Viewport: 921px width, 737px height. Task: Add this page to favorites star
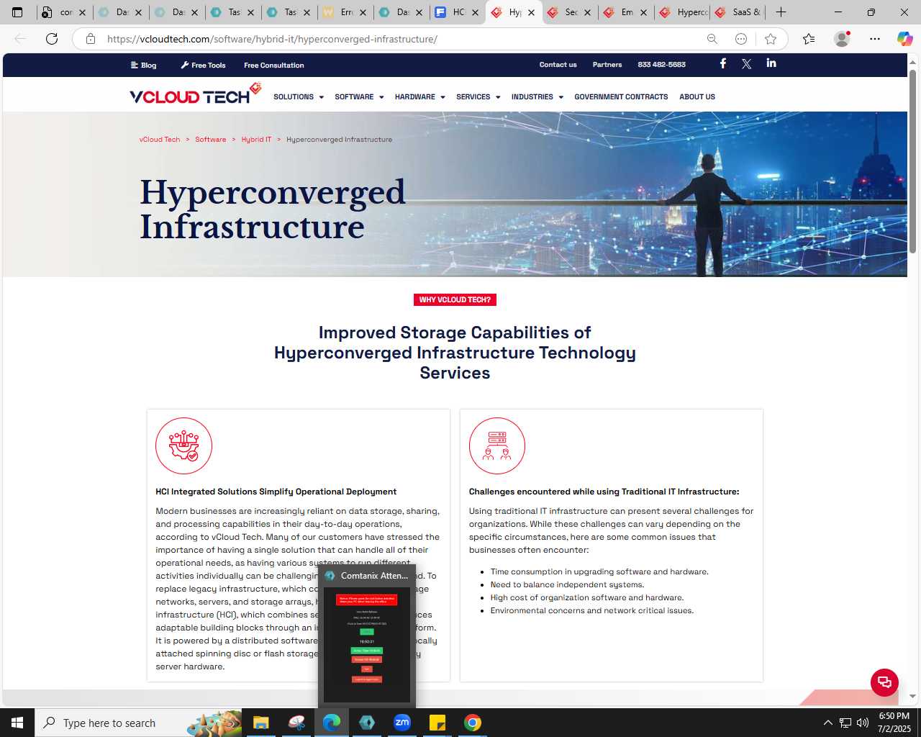771,39
